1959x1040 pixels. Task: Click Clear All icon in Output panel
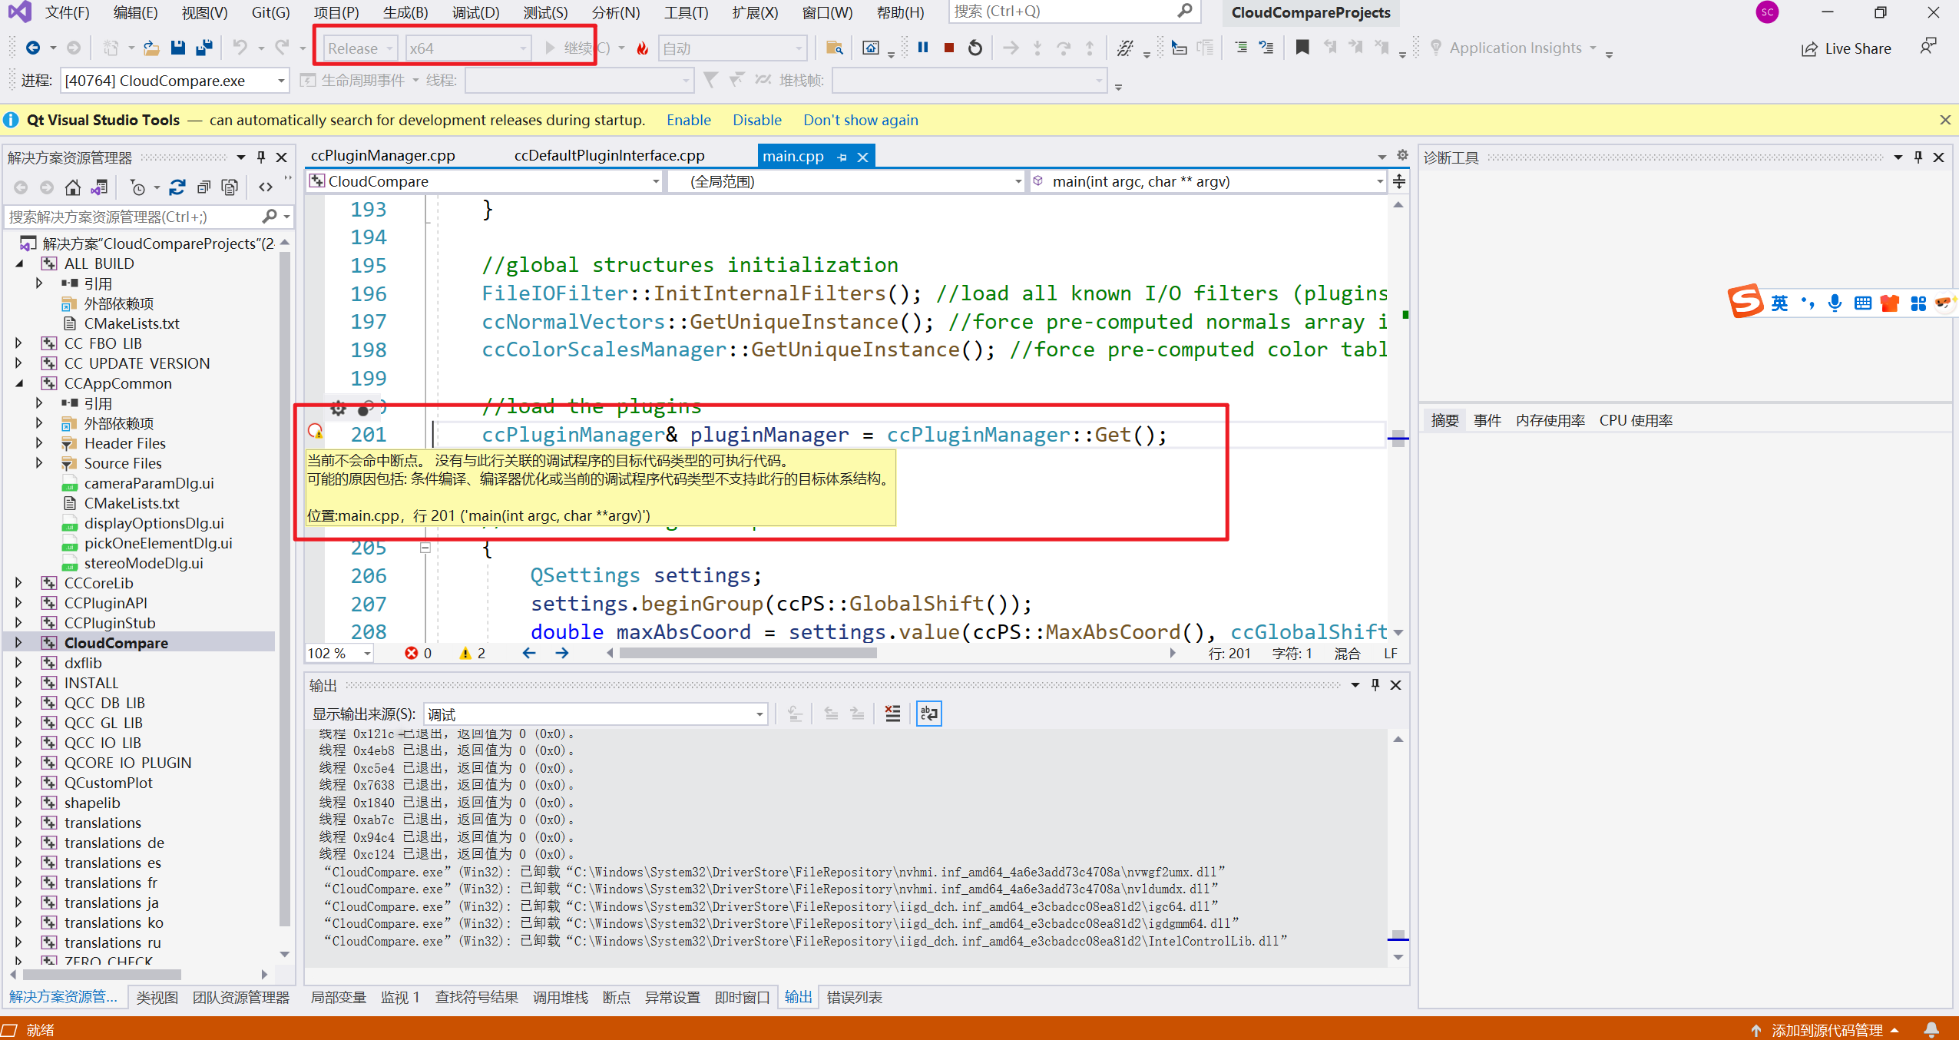point(892,714)
